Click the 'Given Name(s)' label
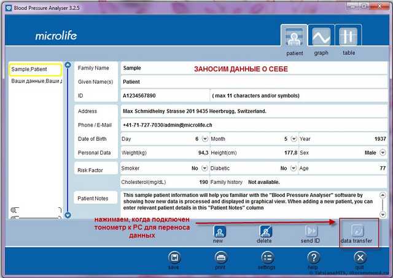This screenshot has height=278, width=393. pos(96,82)
